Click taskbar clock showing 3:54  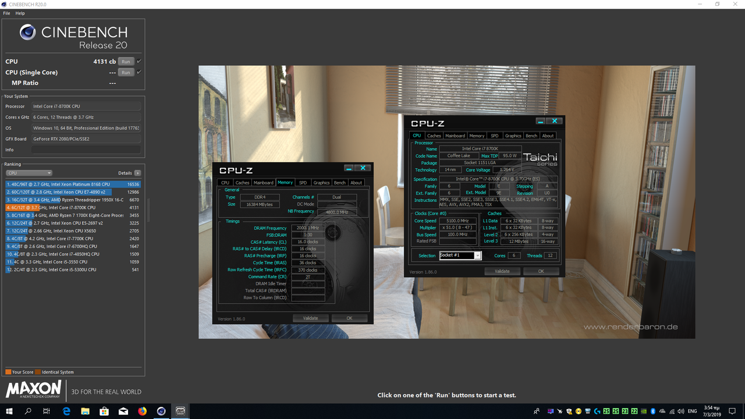click(x=712, y=411)
